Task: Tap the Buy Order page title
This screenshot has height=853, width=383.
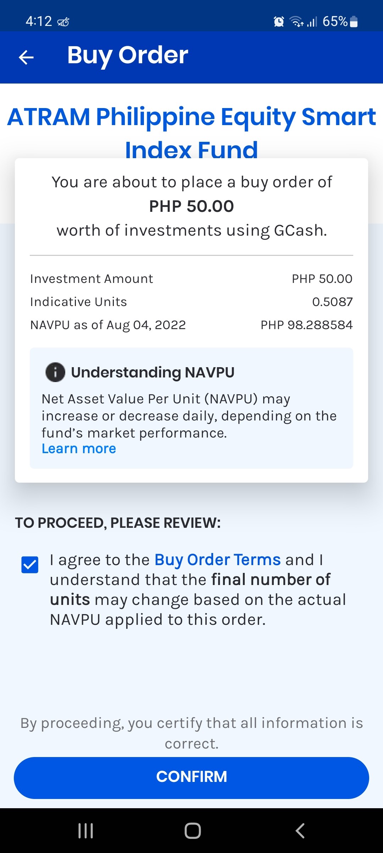Action: pos(128,55)
